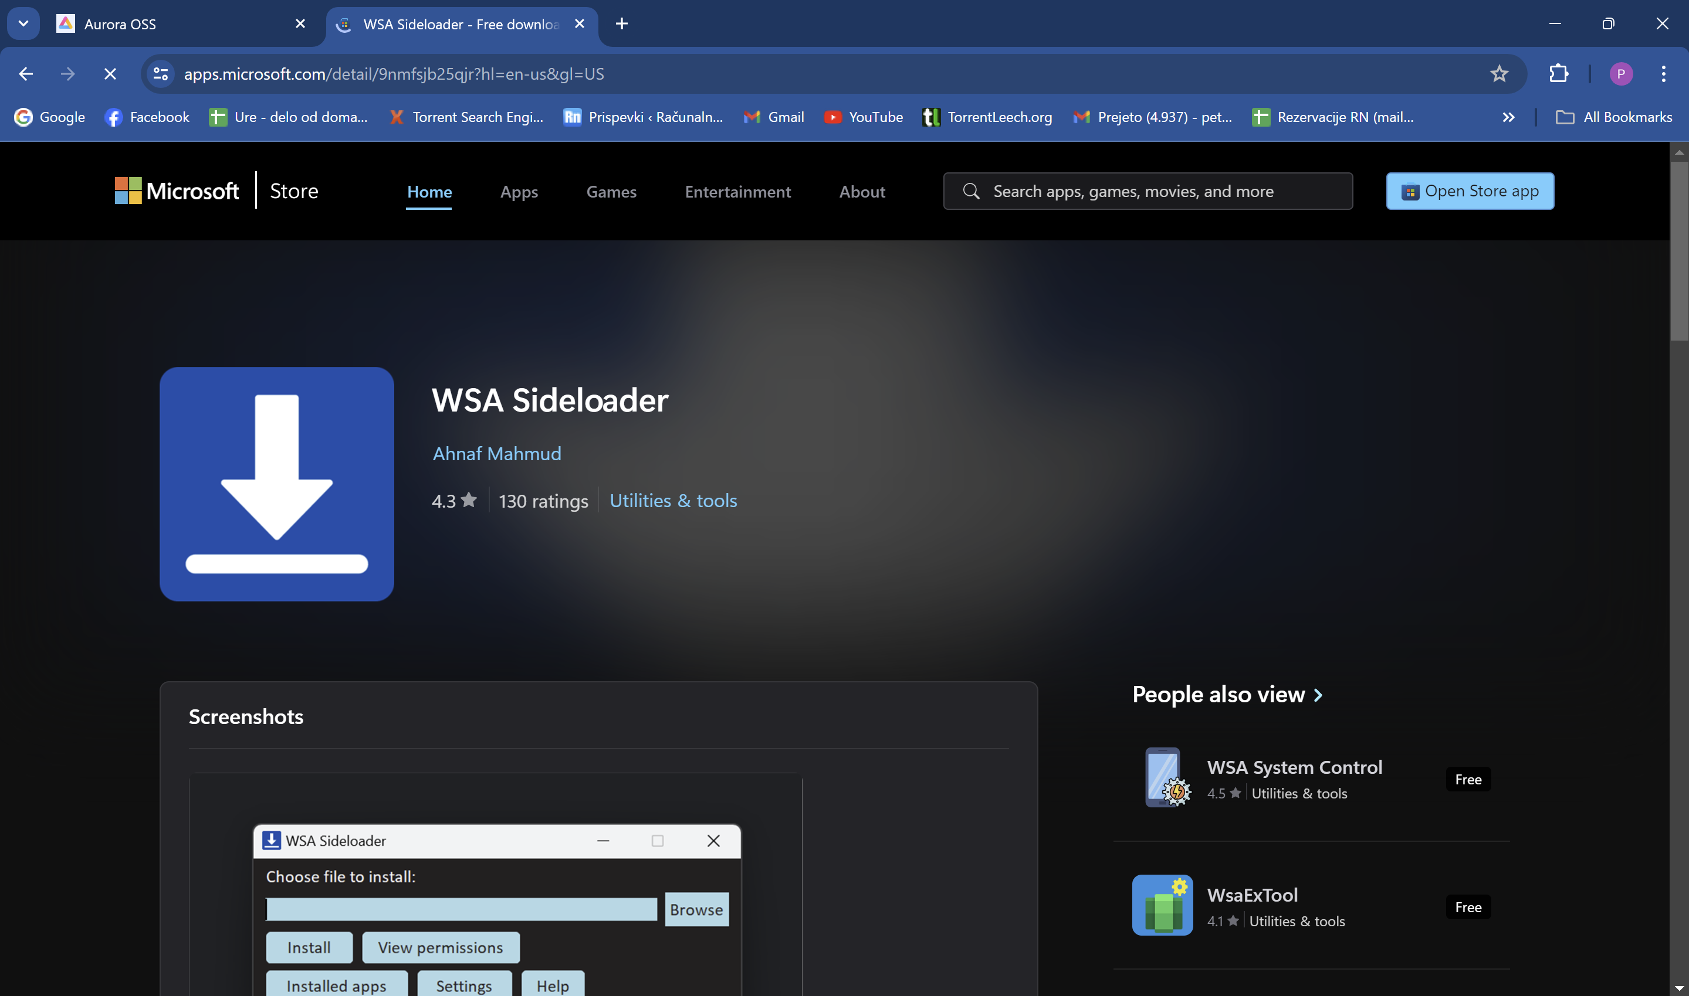Image resolution: width=1689 pixels, height=996 pixels.
Task: Open the Facebook bookmark
Action: click(147, 117)
